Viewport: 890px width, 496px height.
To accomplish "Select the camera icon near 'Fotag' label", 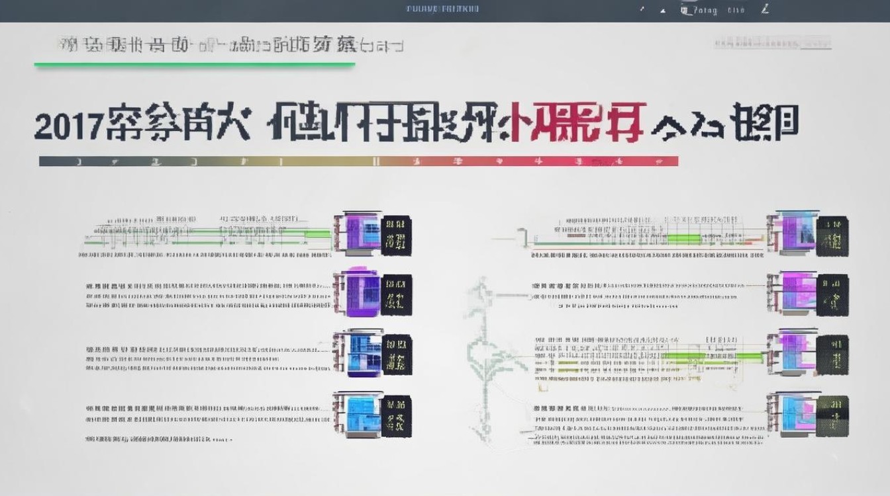I will 683,9.
